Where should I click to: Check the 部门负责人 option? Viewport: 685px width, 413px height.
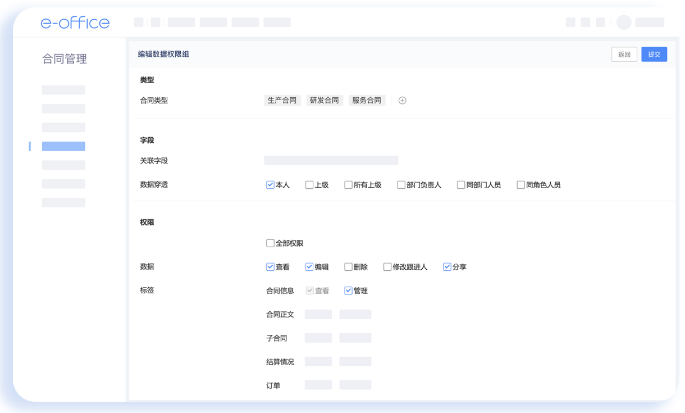point(401,185)
